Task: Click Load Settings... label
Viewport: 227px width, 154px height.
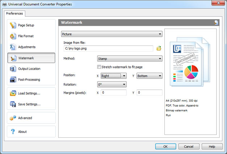Action: pyautogui.click(x=29, y=93)
